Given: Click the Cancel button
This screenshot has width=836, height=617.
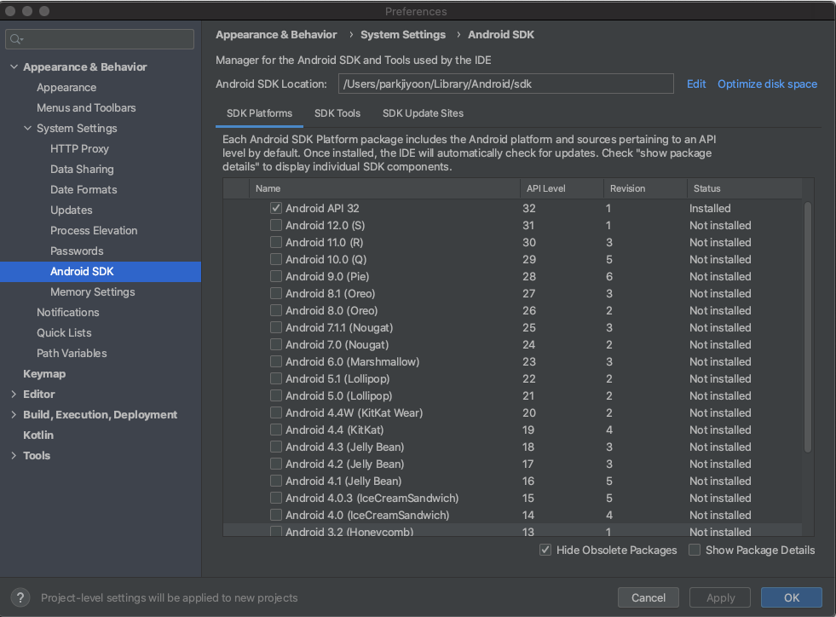Looking at the screenshot, I should (x=648, y=597).
